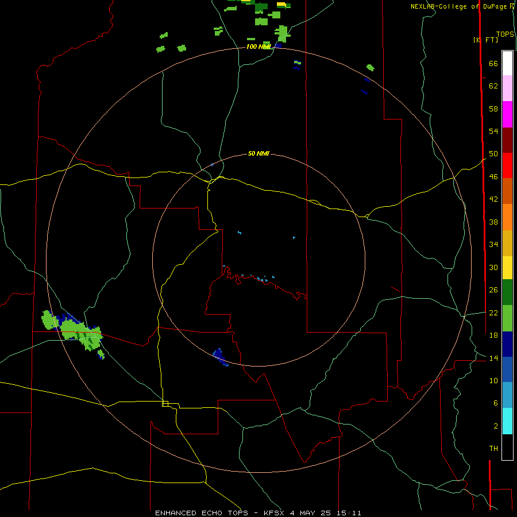The image size is (517, 517).
Task: Click the "50 NMI" range ring label
Action: tap(258, 153)
